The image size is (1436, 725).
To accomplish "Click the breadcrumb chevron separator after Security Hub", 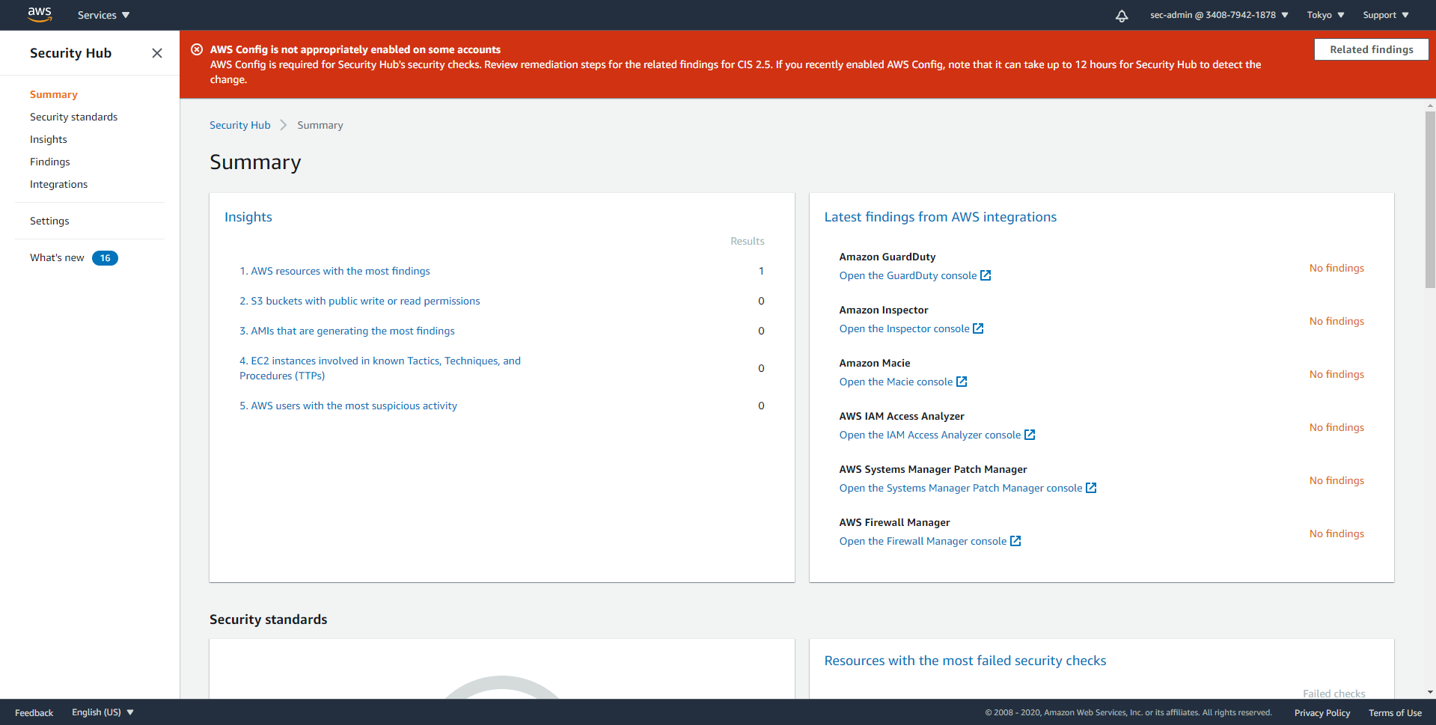I will pos(284,125).
